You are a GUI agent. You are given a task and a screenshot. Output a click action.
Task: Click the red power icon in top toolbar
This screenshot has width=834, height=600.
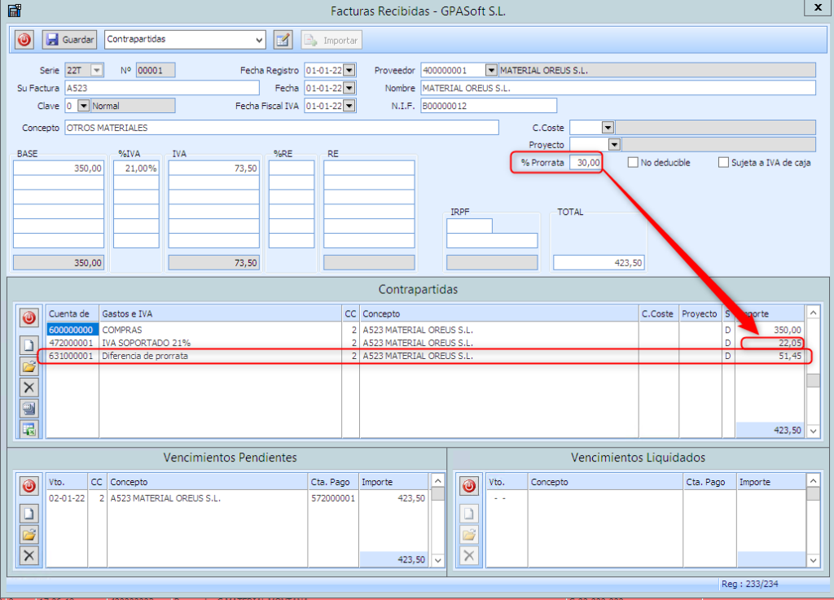tap(24, 39)
